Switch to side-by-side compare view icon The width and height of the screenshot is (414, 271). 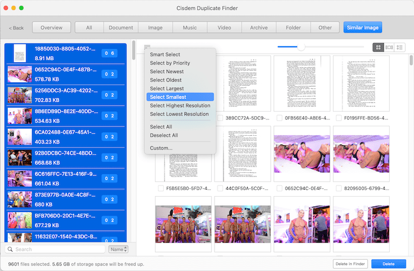389,47
